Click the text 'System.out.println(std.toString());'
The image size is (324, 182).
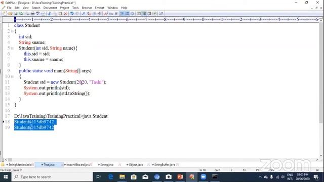pos(57,94)
